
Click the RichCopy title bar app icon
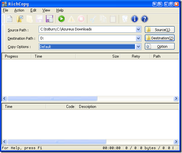tap(4, 4)
